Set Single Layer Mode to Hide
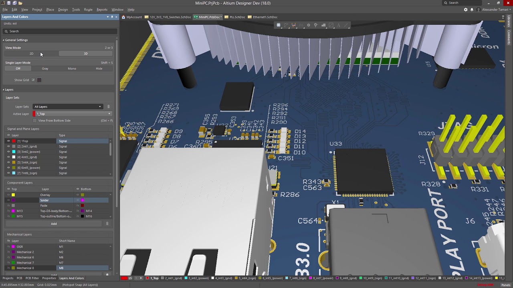Screen dimensions: 513x288 (x=99, y=68)
